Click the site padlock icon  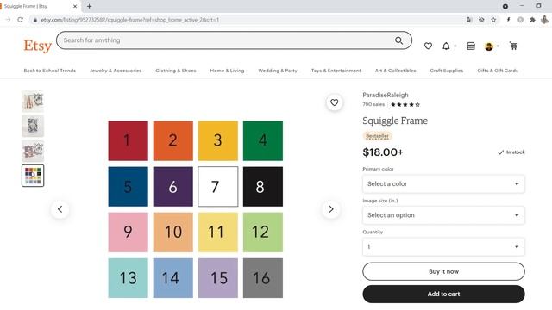point(34,20)
